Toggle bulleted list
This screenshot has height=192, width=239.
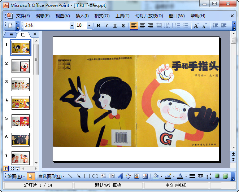coord(186,26)
